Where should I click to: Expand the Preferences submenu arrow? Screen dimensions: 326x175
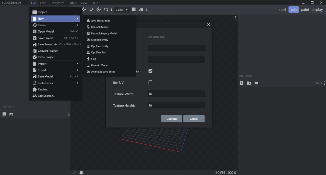point(77,83)
